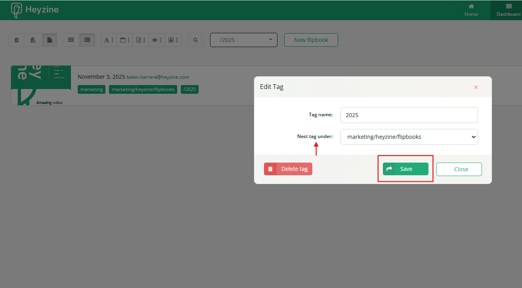The height and width of the screenshot is (288, 522).
Task: Open the flipbook cover thumbnail
Action: coord(41,85)
